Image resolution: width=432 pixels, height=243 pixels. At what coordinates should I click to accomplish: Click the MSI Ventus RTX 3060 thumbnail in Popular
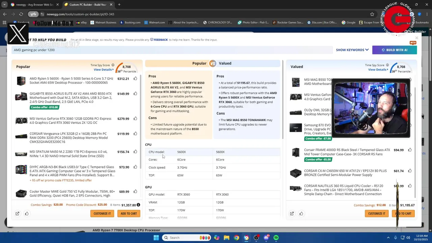click(21, 120)
